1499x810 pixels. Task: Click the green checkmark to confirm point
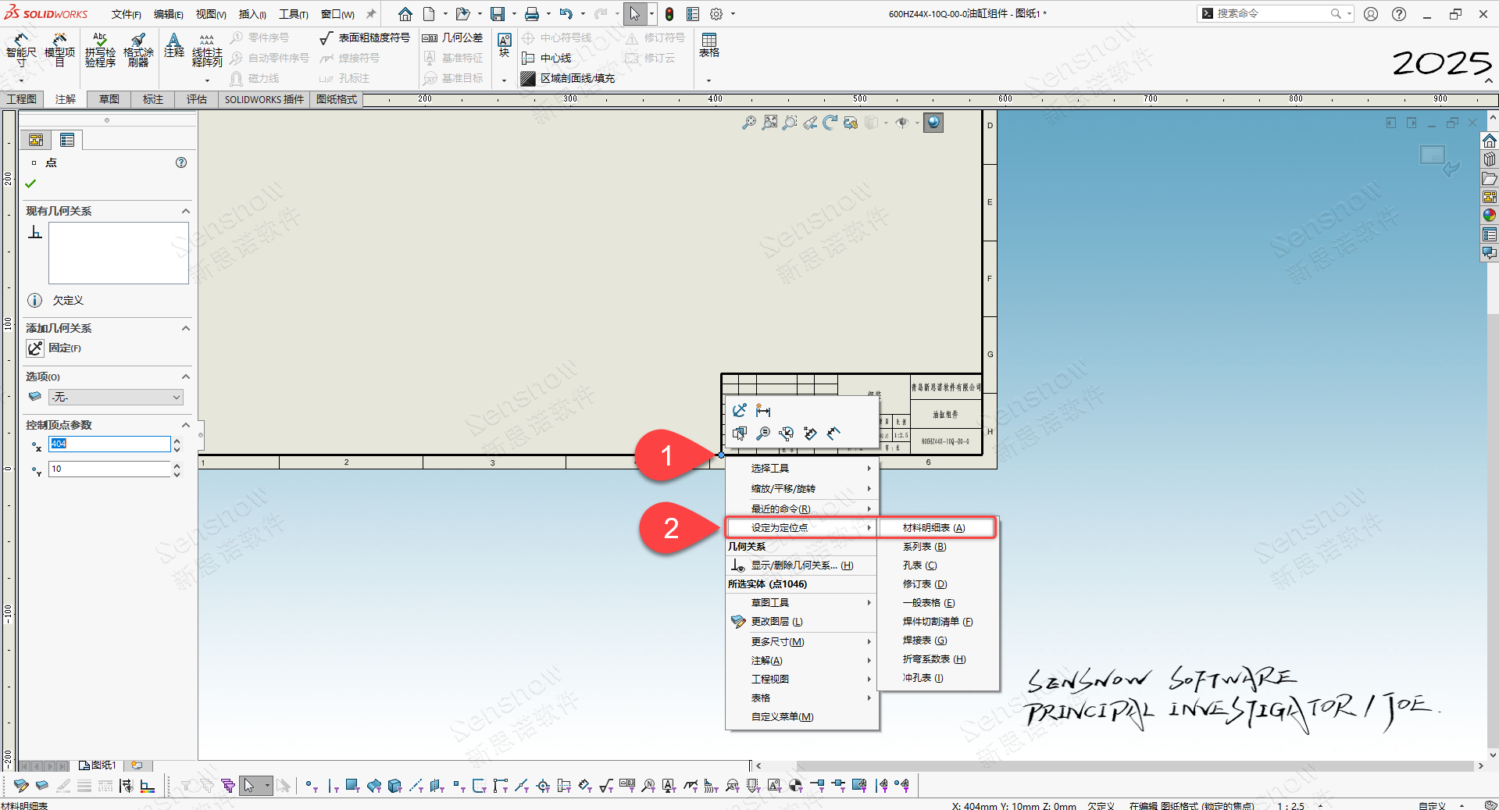(30, 184)
